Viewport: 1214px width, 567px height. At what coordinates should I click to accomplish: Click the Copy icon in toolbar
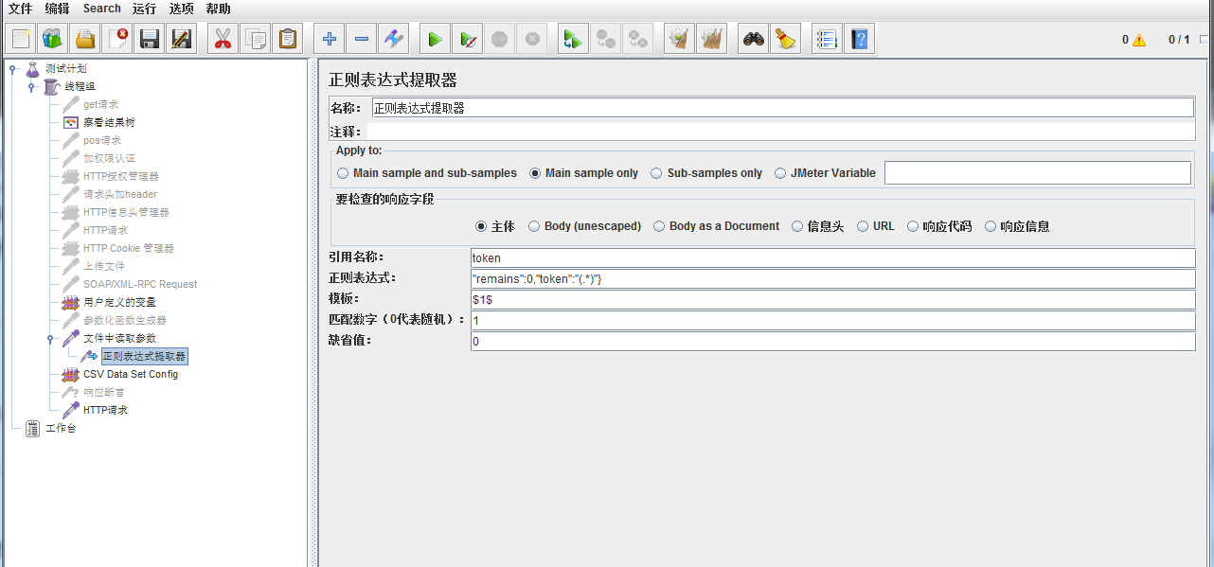[256, 39]
